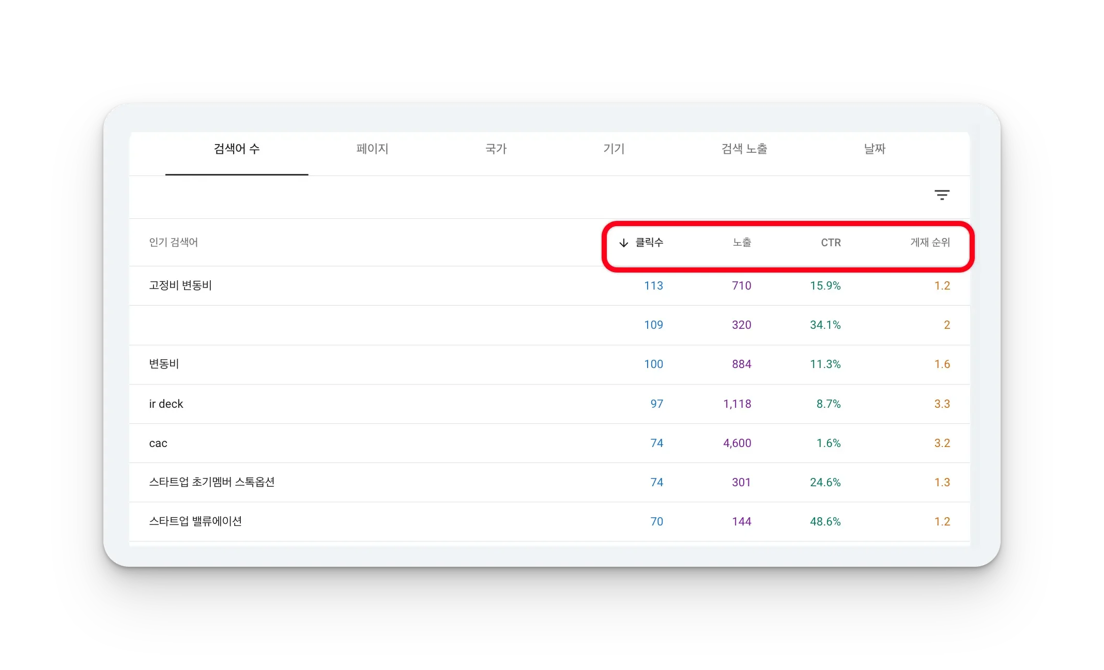Click the 15.9% CTR value
The height and width of the screenshot is (670, 1104).
pos(825,285)
